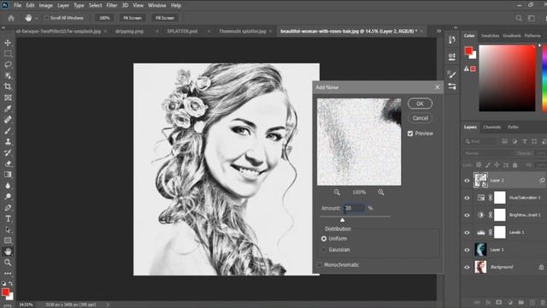This screenshot has width=547, height=308.
Task: Click the Color panel picker field
Action: click(507, 78)
